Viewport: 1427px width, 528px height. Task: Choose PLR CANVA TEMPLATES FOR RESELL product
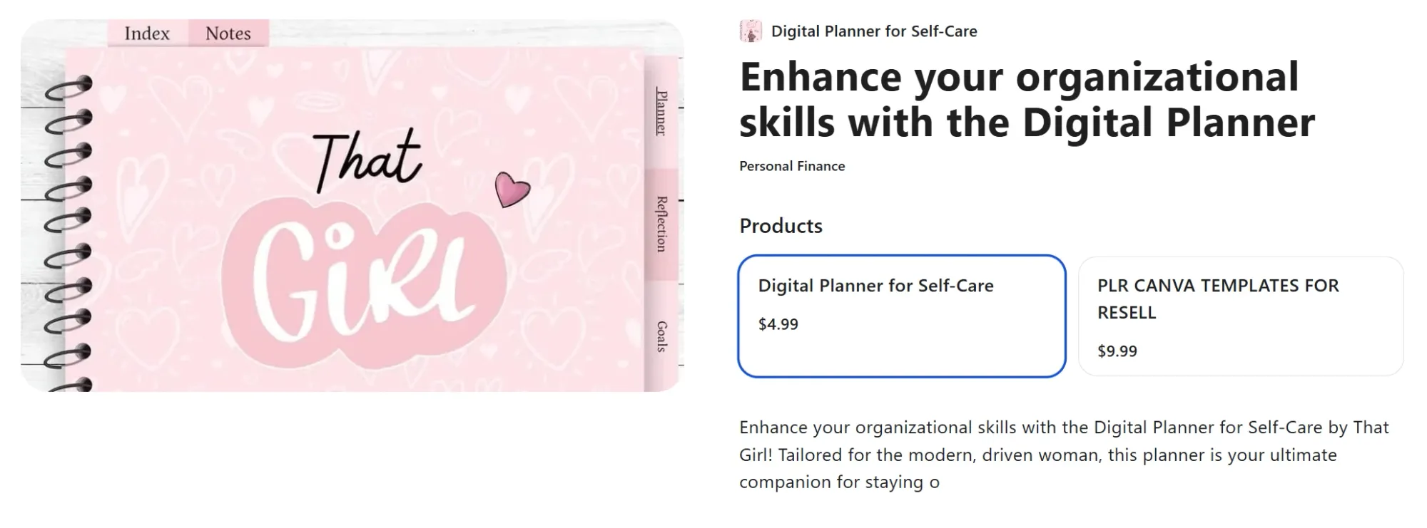(1241, 316)
